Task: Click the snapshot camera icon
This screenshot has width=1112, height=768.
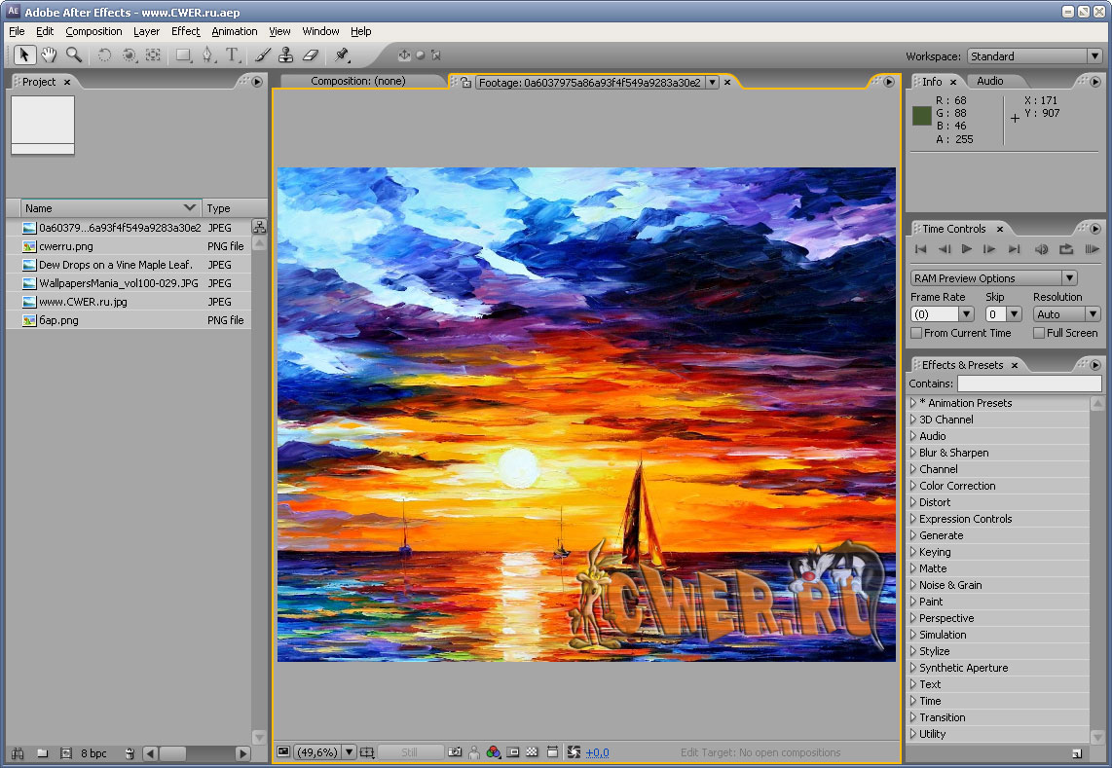Action: coord(454,752)
